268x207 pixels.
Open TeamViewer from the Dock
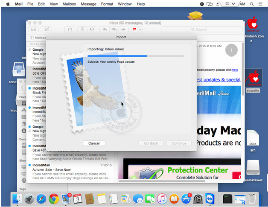[x=210, y=199]
